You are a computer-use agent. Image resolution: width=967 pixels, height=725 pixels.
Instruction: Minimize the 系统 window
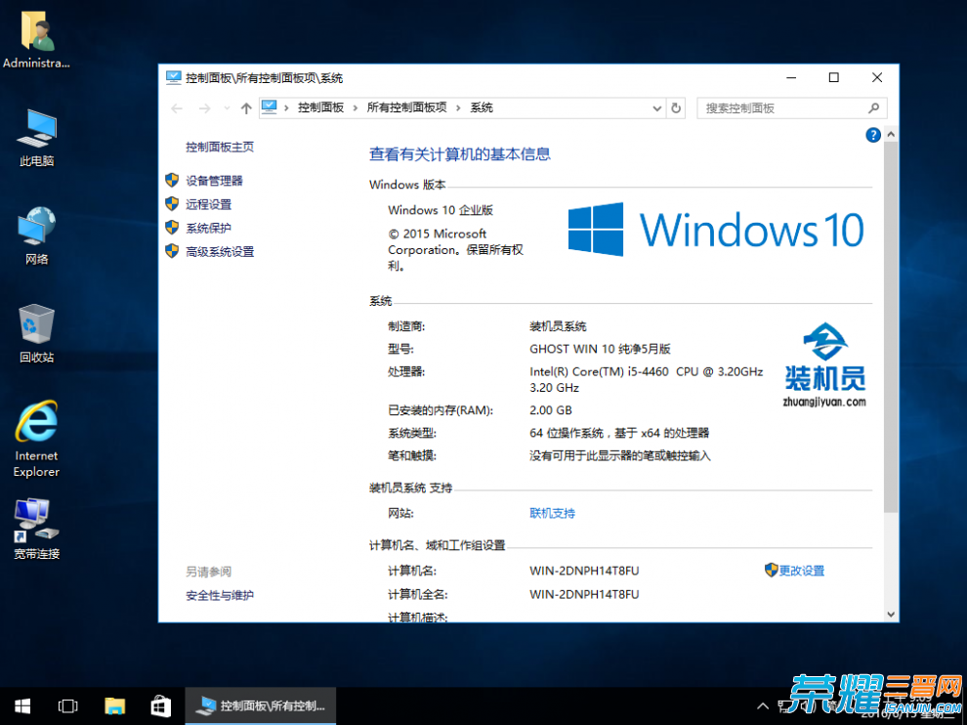[791, 78]
